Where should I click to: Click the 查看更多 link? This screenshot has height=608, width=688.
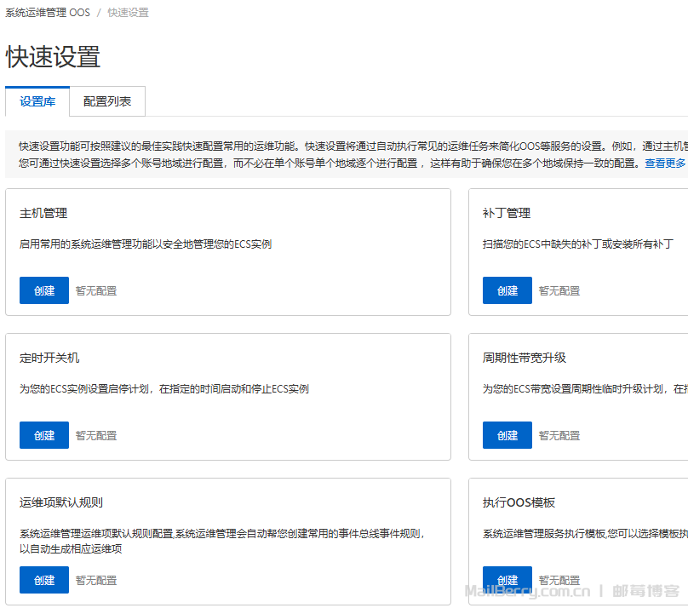click(665, 163)
